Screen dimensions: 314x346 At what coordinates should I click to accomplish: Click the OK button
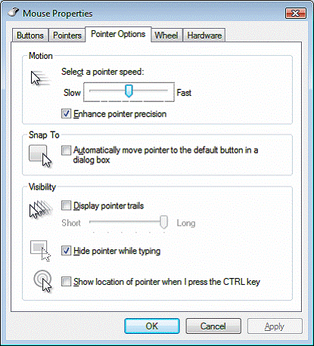(x=152, y=326)
